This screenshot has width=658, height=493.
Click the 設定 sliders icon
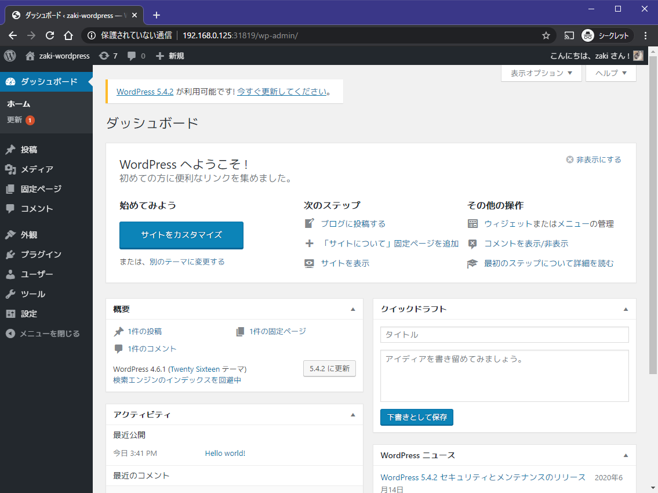tap(10, 314)
